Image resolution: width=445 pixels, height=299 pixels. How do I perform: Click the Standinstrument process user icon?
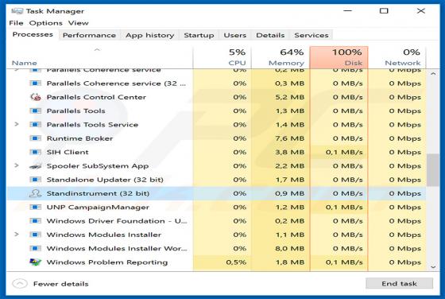click(x=36, y=193)
